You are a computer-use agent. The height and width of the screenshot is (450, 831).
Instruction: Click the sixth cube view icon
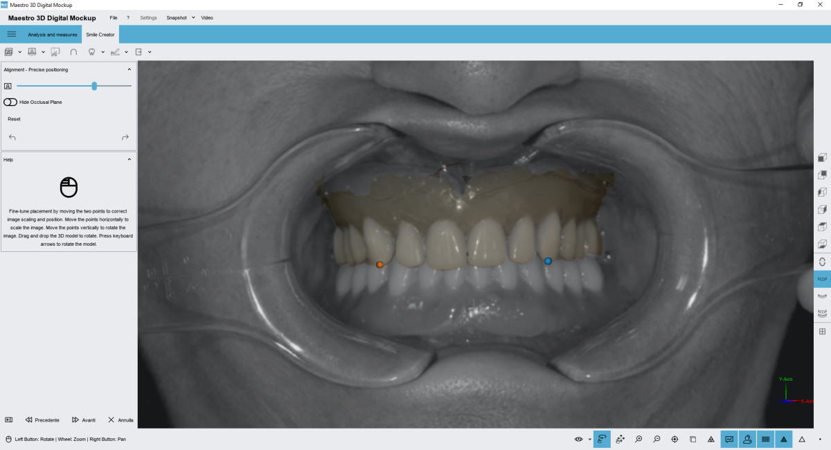click(822, 244)
